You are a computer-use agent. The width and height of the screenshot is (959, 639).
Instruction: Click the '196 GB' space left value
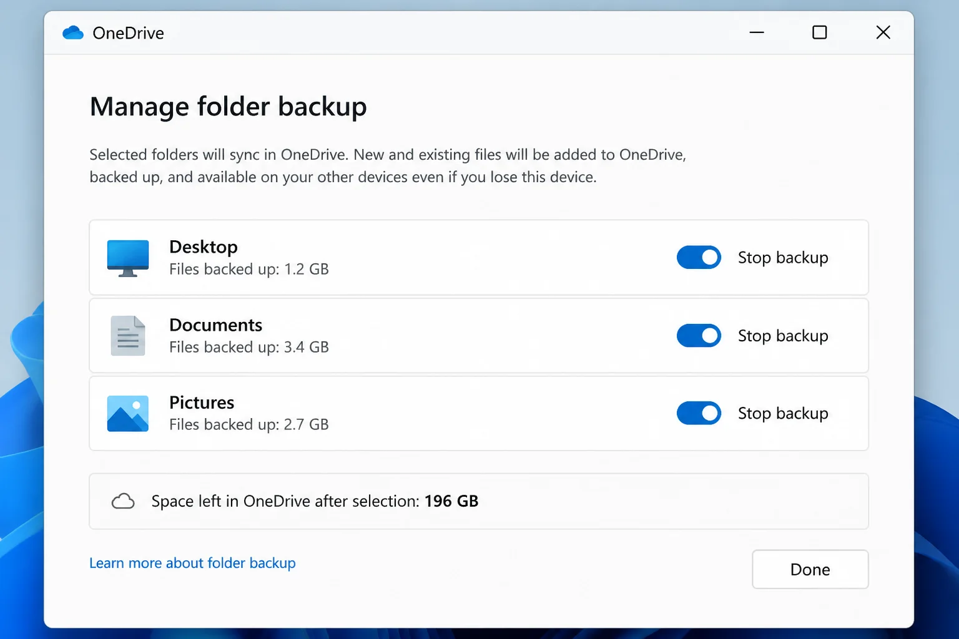point(451,501)
